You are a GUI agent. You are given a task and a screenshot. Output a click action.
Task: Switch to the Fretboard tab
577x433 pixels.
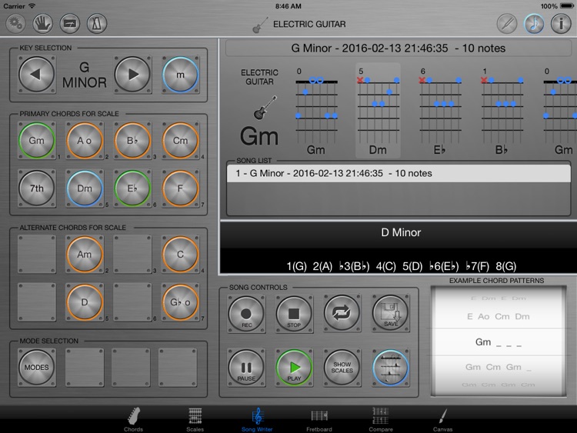coord(319,419)
